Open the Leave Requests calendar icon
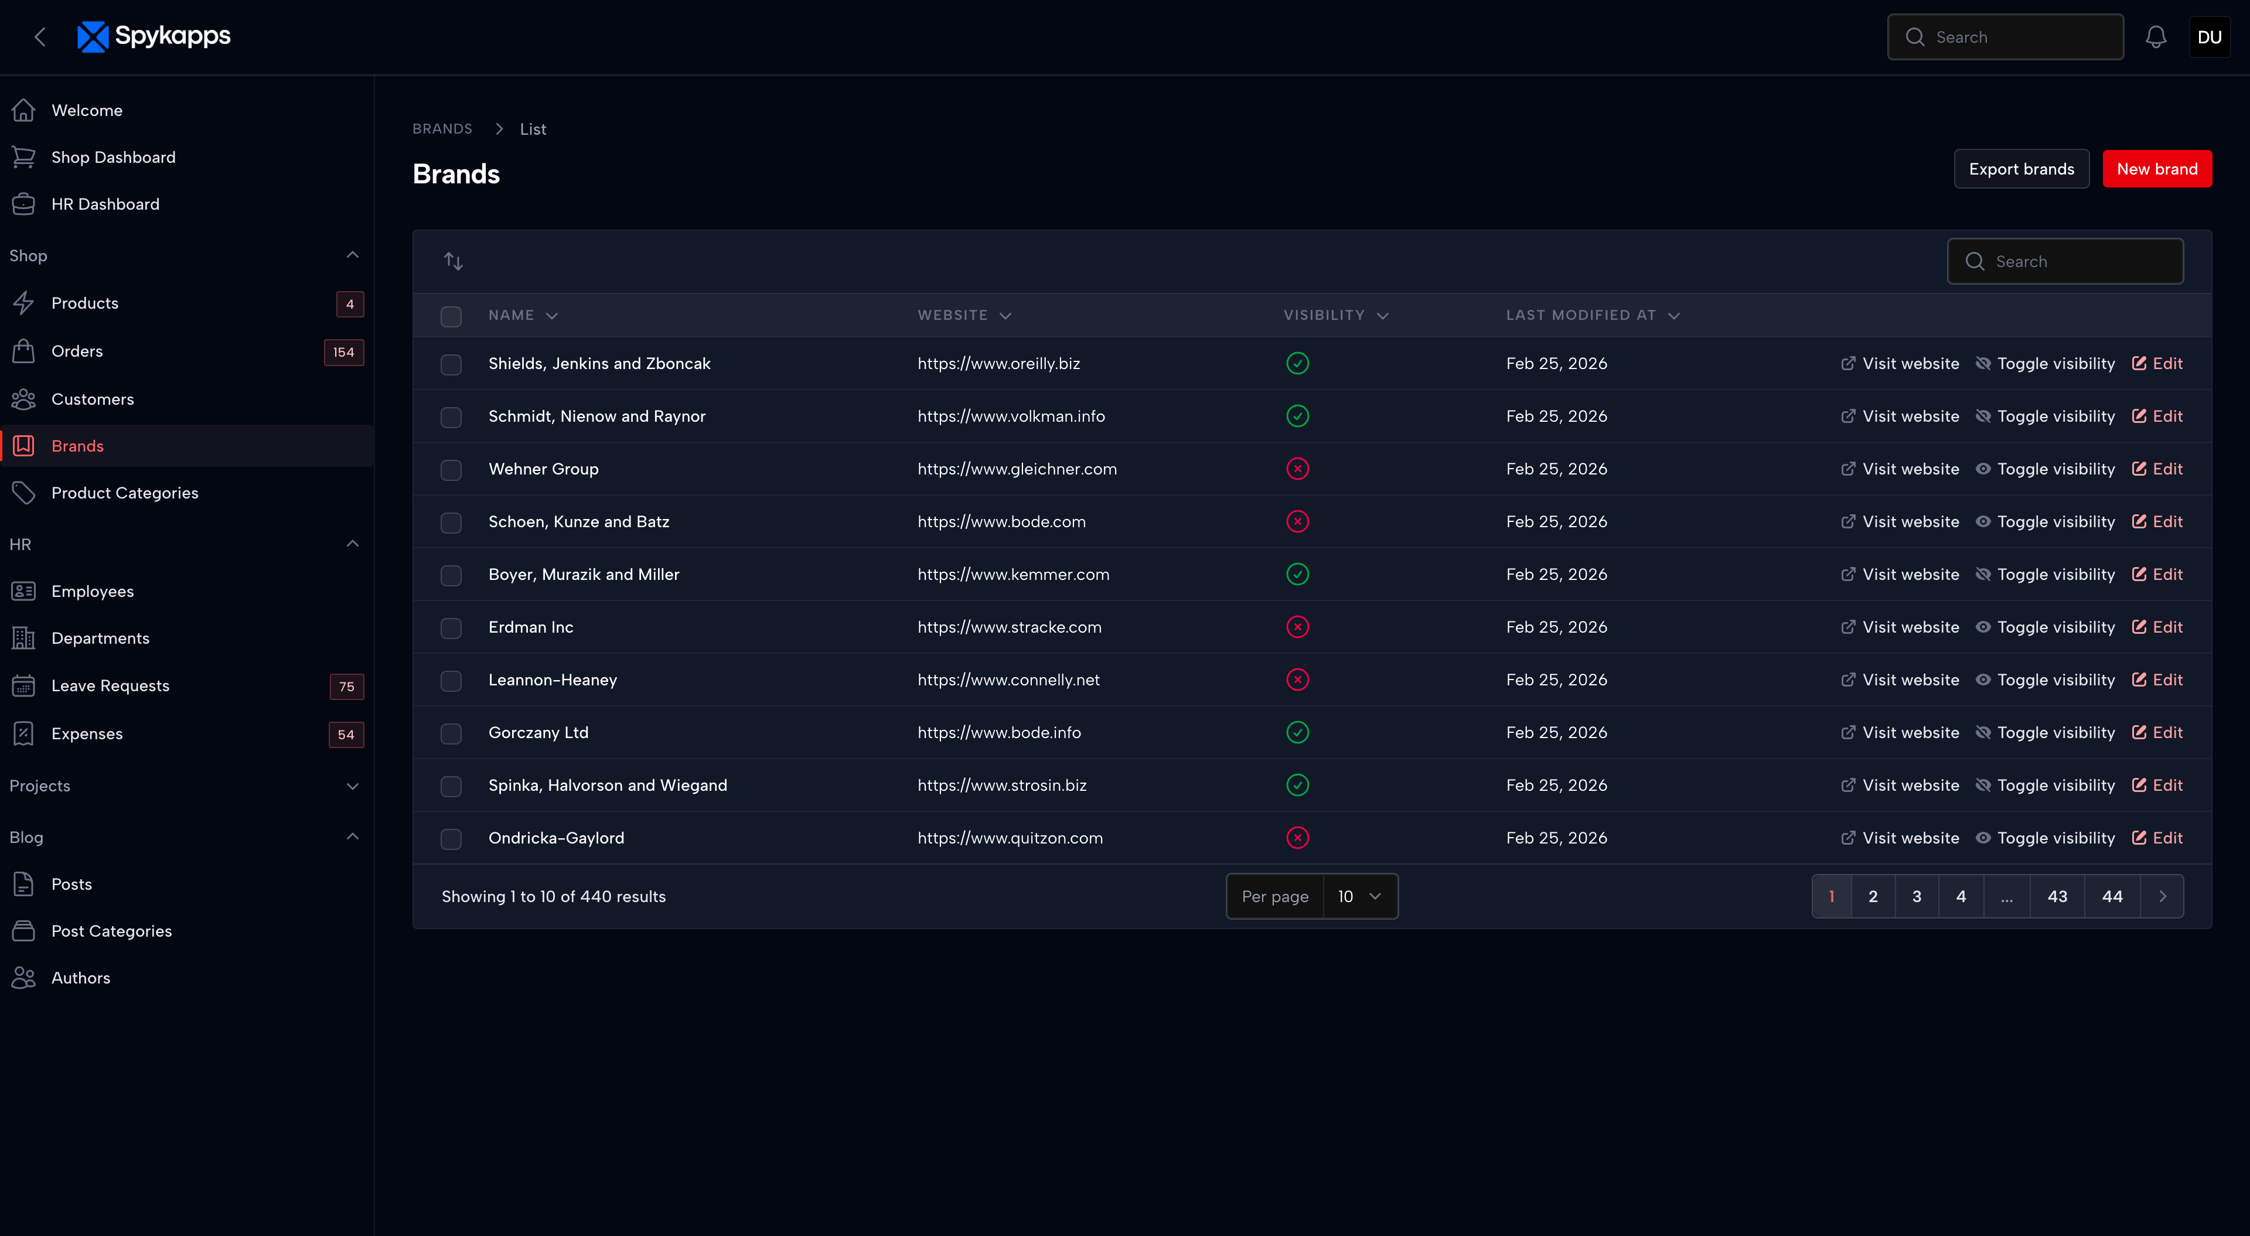 (23, 686)
